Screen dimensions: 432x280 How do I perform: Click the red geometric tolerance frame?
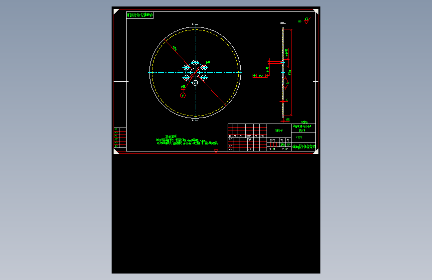(x=260, y=76)
